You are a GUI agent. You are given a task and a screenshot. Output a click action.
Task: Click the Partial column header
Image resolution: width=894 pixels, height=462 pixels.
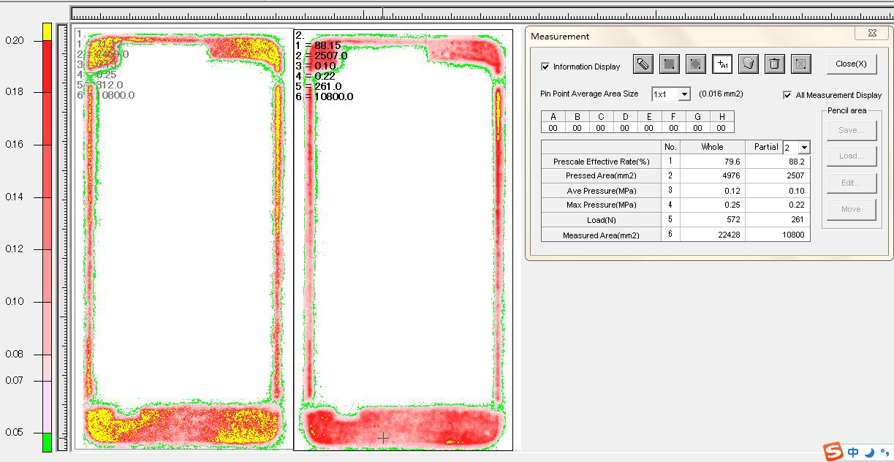point(766,147)
